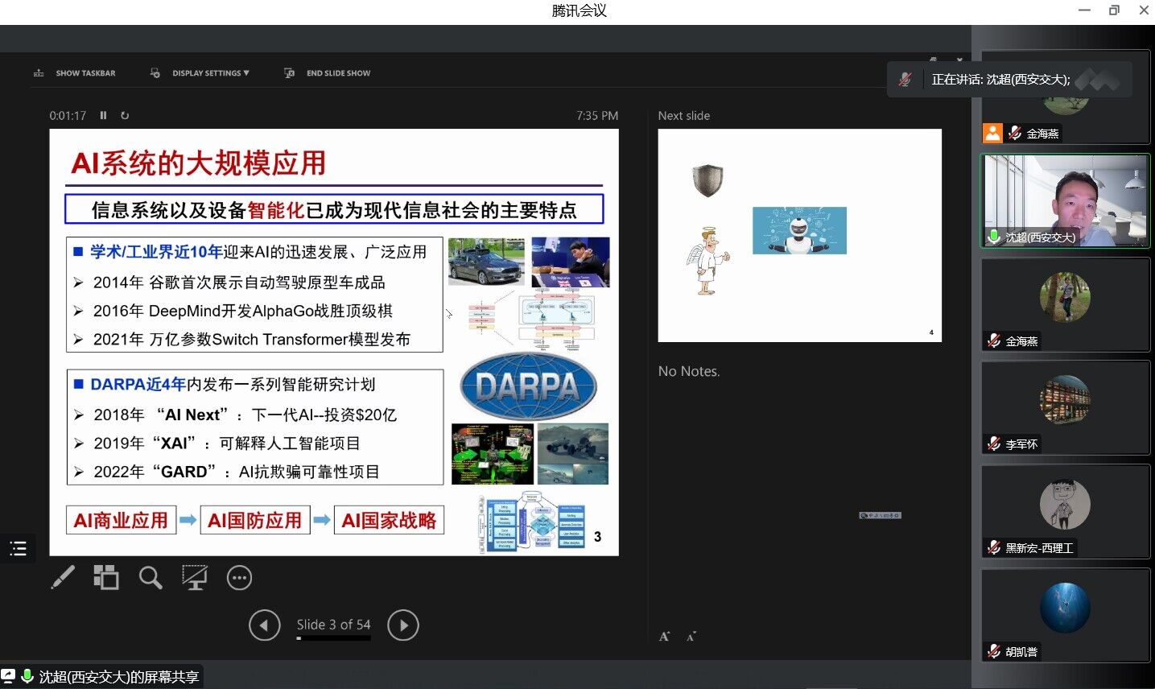Click End Slide Show
The height and width of the screenshot is (689, 1155).
point(328,73)
